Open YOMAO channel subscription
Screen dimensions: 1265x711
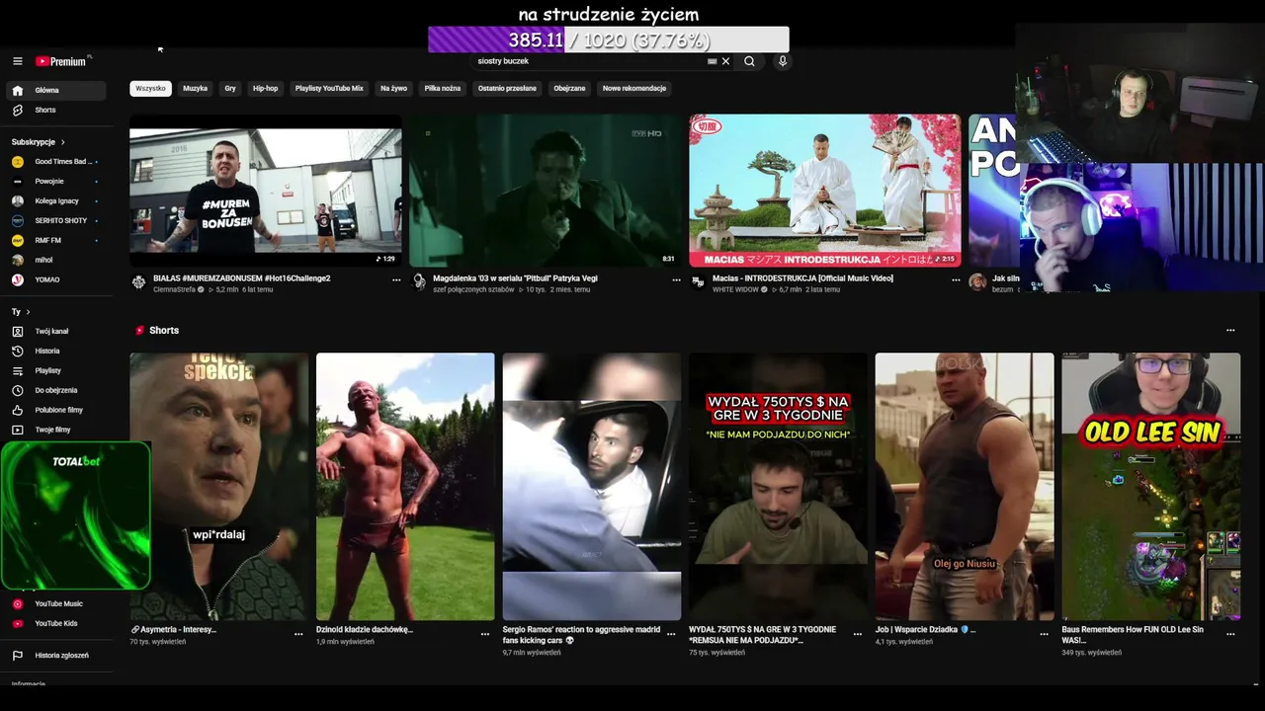[x=54, y=279]
